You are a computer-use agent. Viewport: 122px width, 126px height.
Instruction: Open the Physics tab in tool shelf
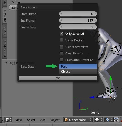coord(5,31)
